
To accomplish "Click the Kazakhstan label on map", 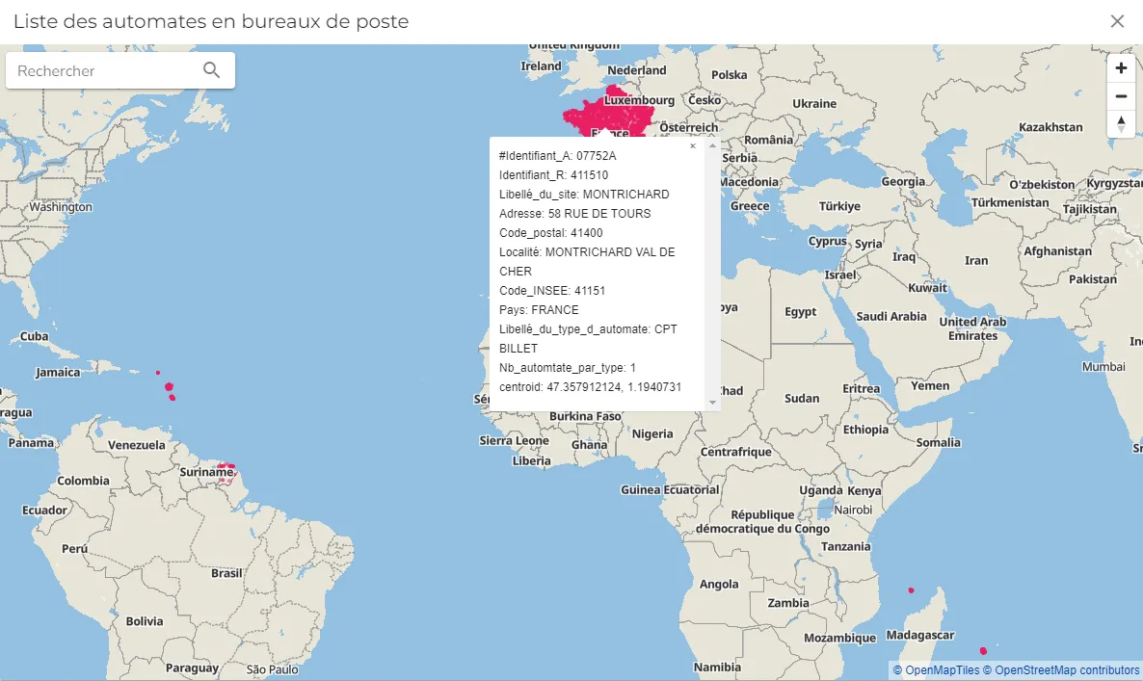I will coord(1050,127).
